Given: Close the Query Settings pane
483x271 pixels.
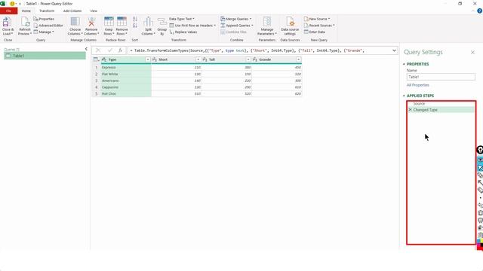Looking at the screenshot, I should 472,53.
